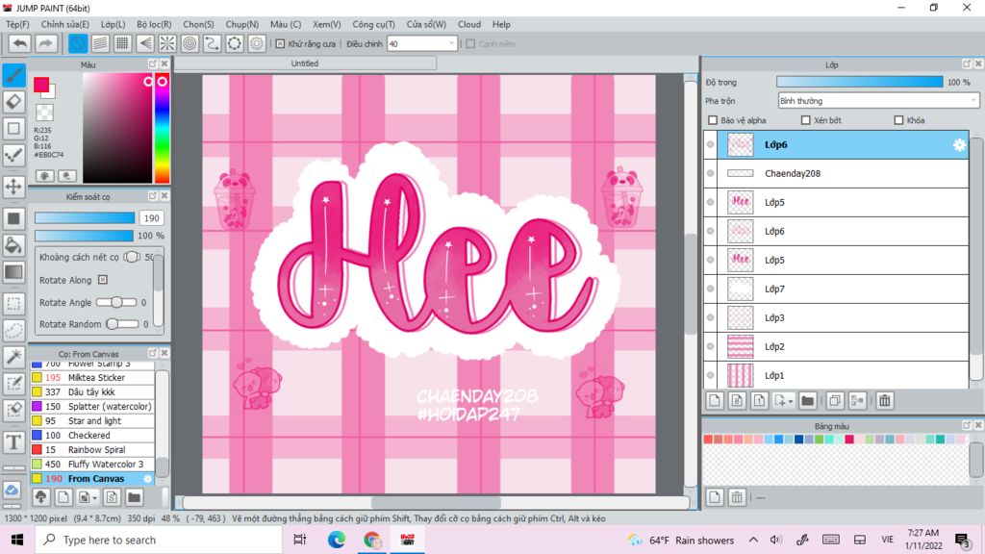Select the Bucket tool
Image resolution: width=985 pixels, height=554 pixels.
point(13,245)
